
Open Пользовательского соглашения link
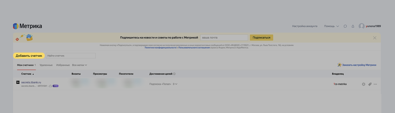point(194,48)
